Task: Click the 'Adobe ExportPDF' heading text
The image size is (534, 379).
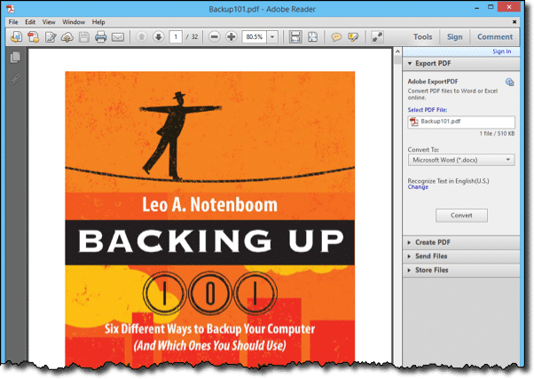Action: (433, 82)
